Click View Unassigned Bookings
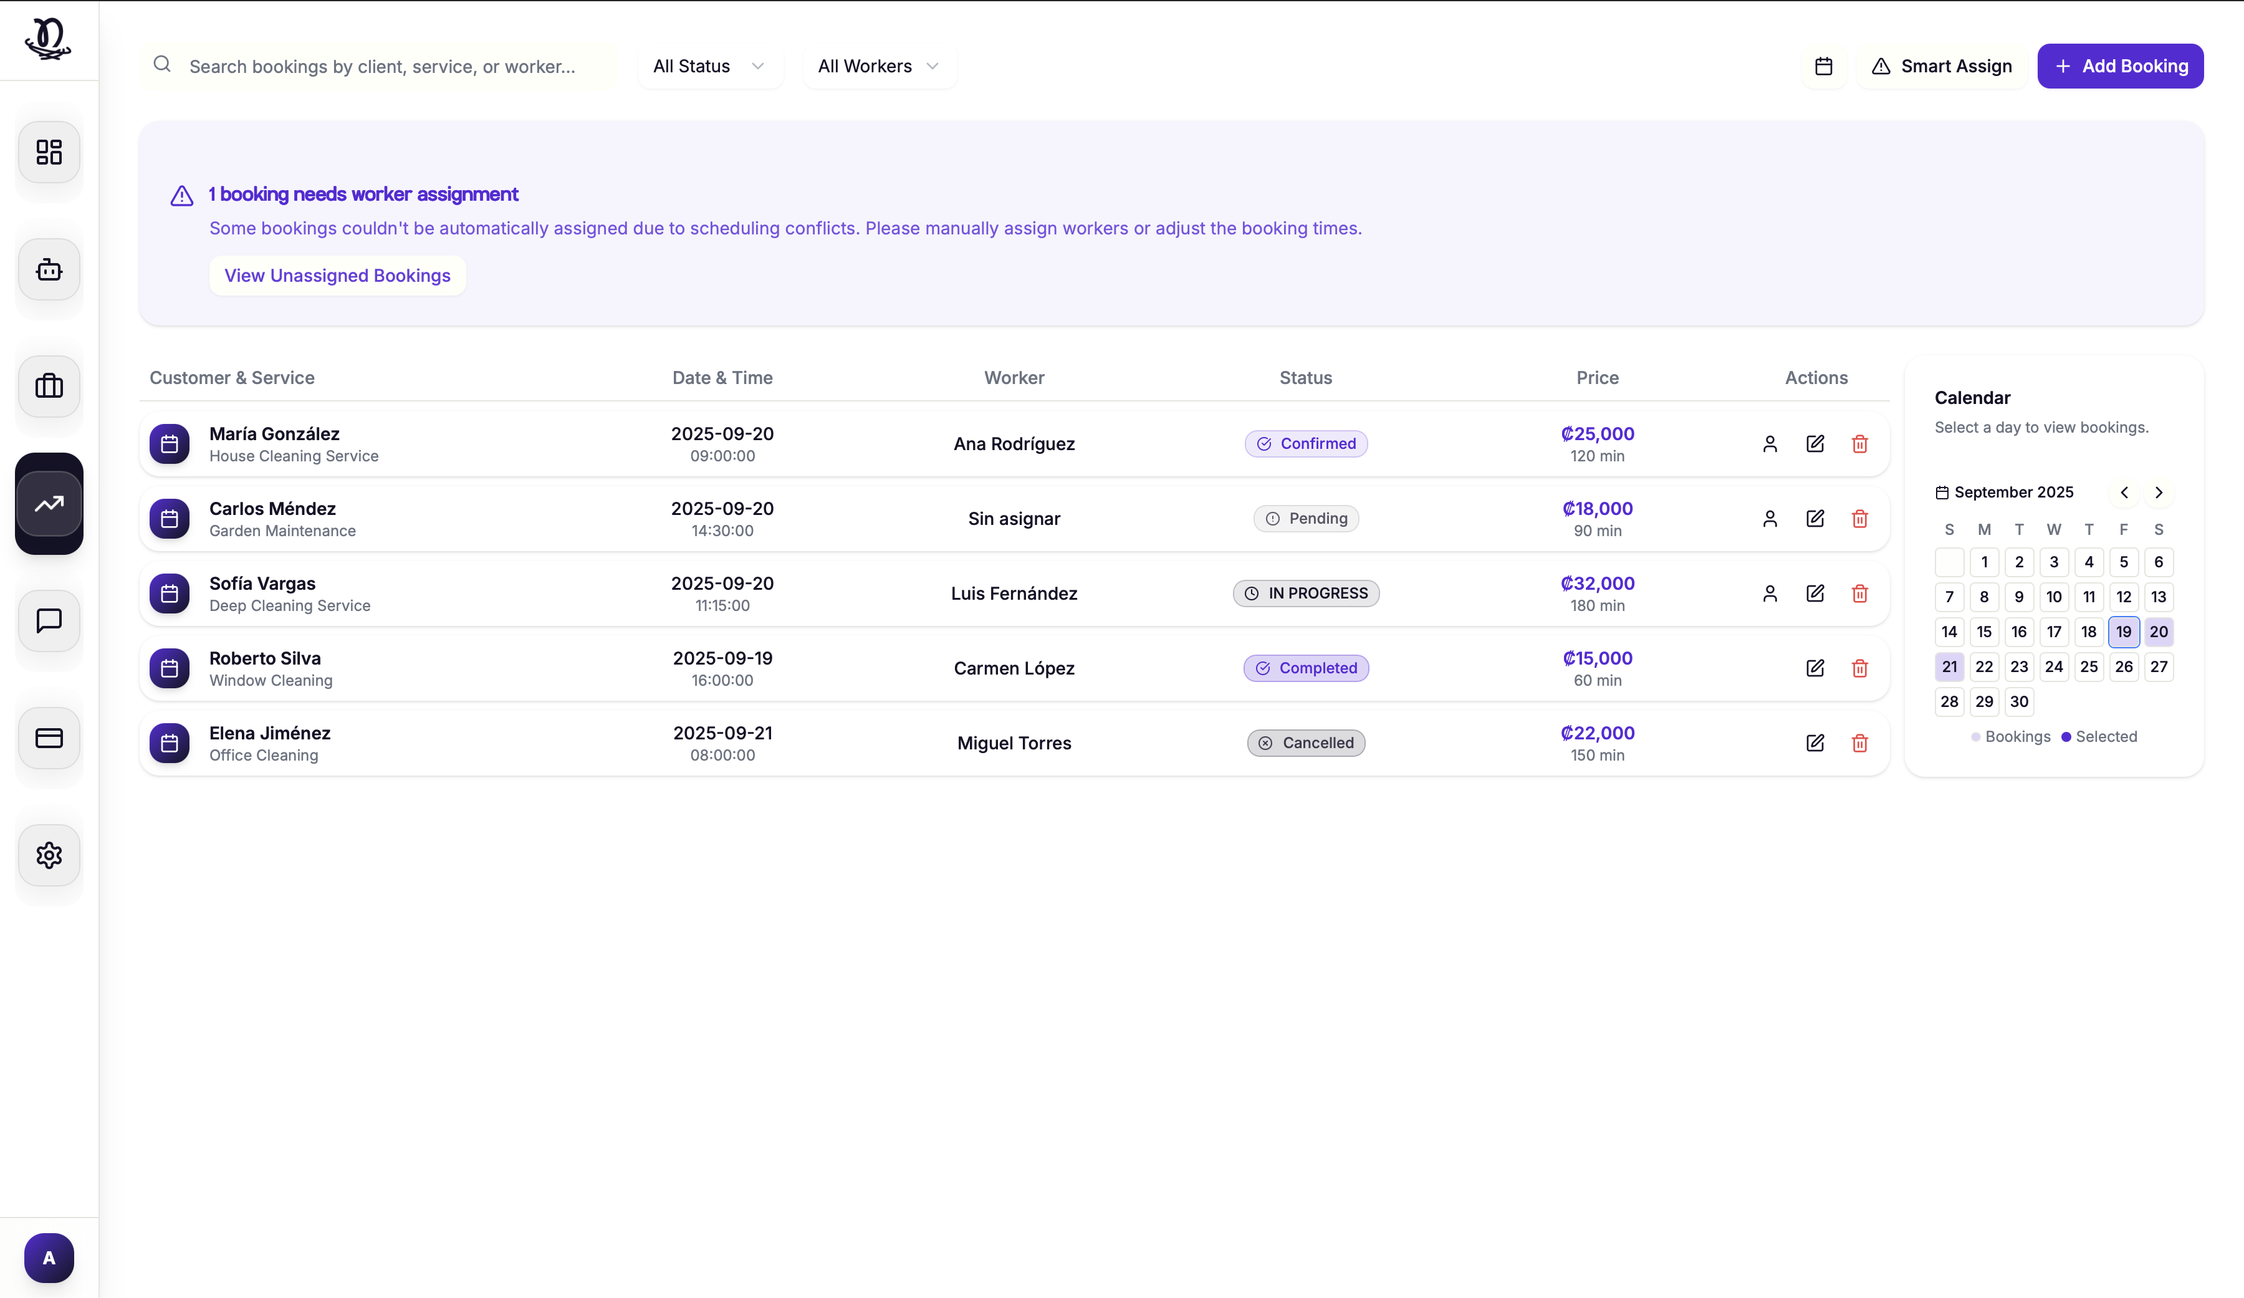The width and height of the screenshot is (2244, 1298). [337, 276]
